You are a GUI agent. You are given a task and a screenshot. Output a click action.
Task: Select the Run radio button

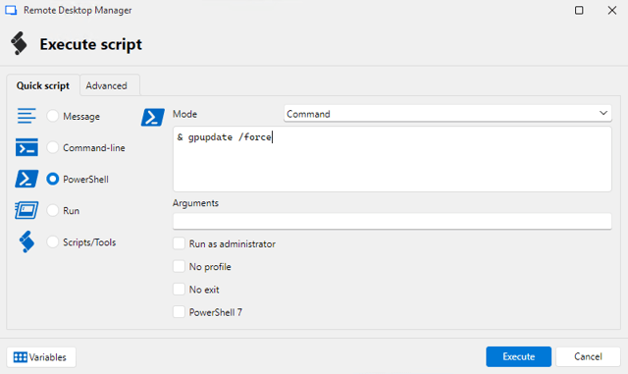click(52, 210)
